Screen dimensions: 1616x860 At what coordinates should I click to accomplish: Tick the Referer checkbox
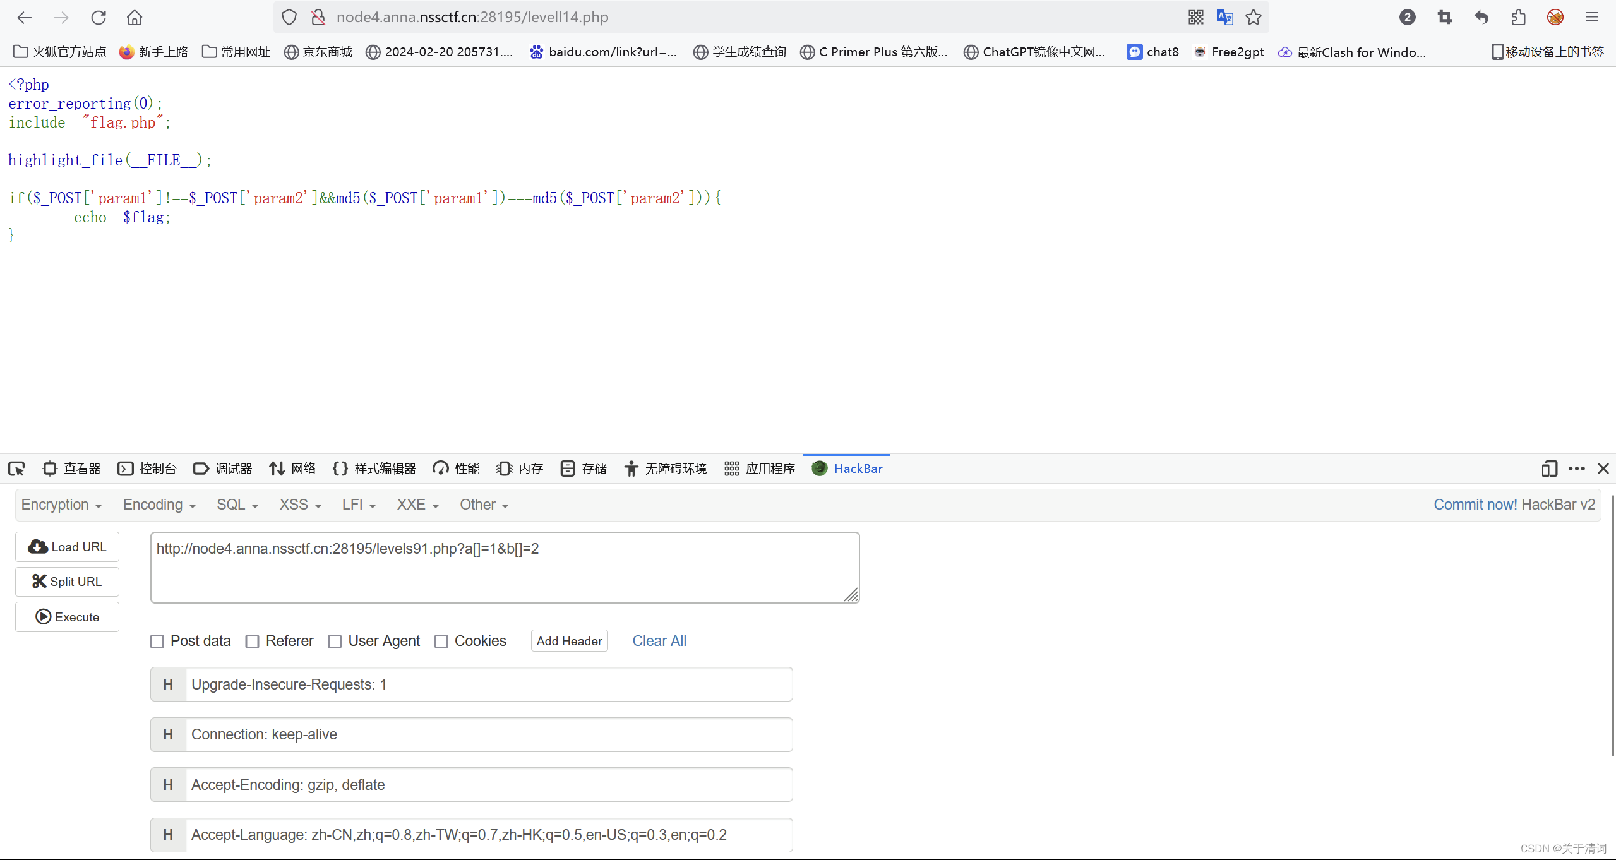point(253,642)
